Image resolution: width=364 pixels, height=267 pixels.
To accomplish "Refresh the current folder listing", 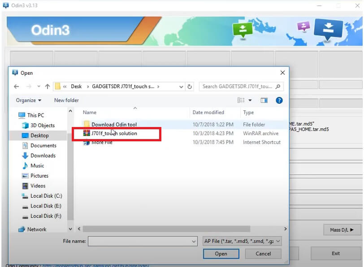I will click(x=190, y=87).
